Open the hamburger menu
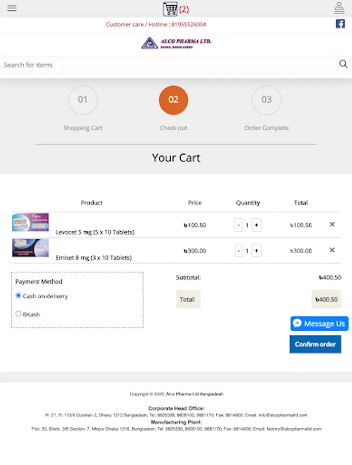 point(12,8)
